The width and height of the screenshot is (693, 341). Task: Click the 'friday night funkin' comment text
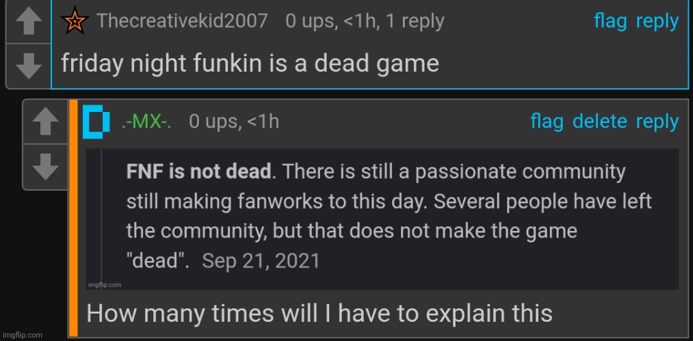coord(250,64)
